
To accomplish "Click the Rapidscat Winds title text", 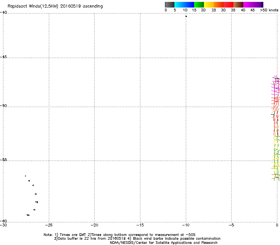I will pyautogui.click(x=55, y=6).
